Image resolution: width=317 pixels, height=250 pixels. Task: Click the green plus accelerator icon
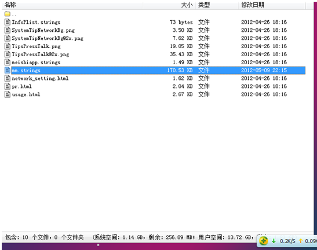pos(264,241)
